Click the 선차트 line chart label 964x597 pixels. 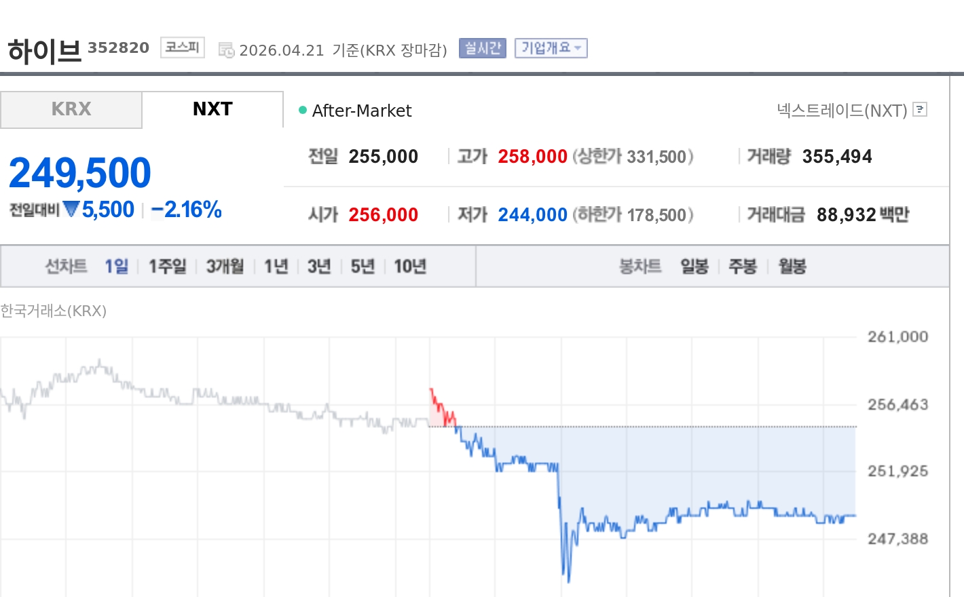click(66, 267)
